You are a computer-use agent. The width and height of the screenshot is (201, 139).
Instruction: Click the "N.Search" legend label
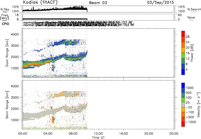[x=194, y=9]
